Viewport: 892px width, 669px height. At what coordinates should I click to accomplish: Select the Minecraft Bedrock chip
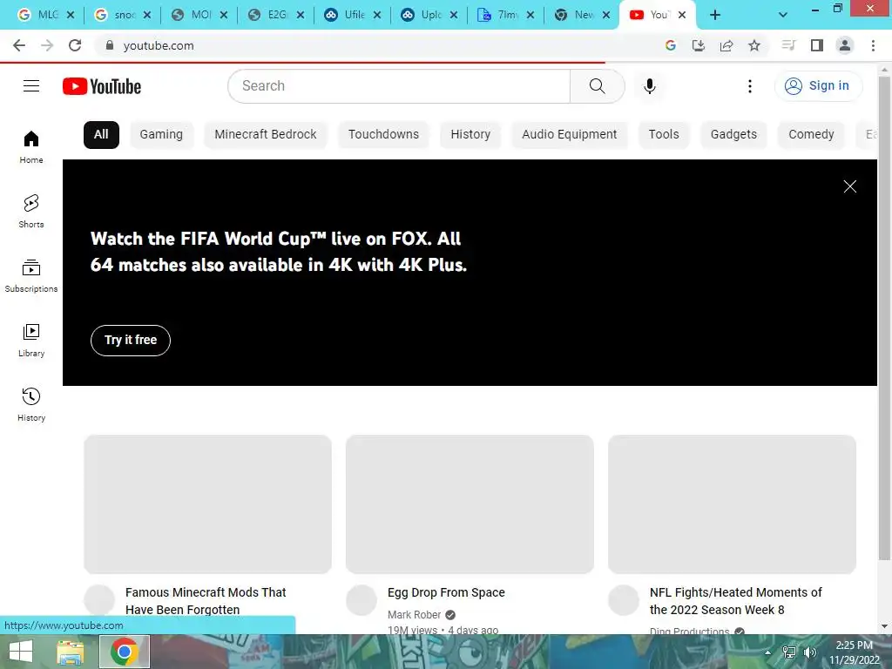266,135
